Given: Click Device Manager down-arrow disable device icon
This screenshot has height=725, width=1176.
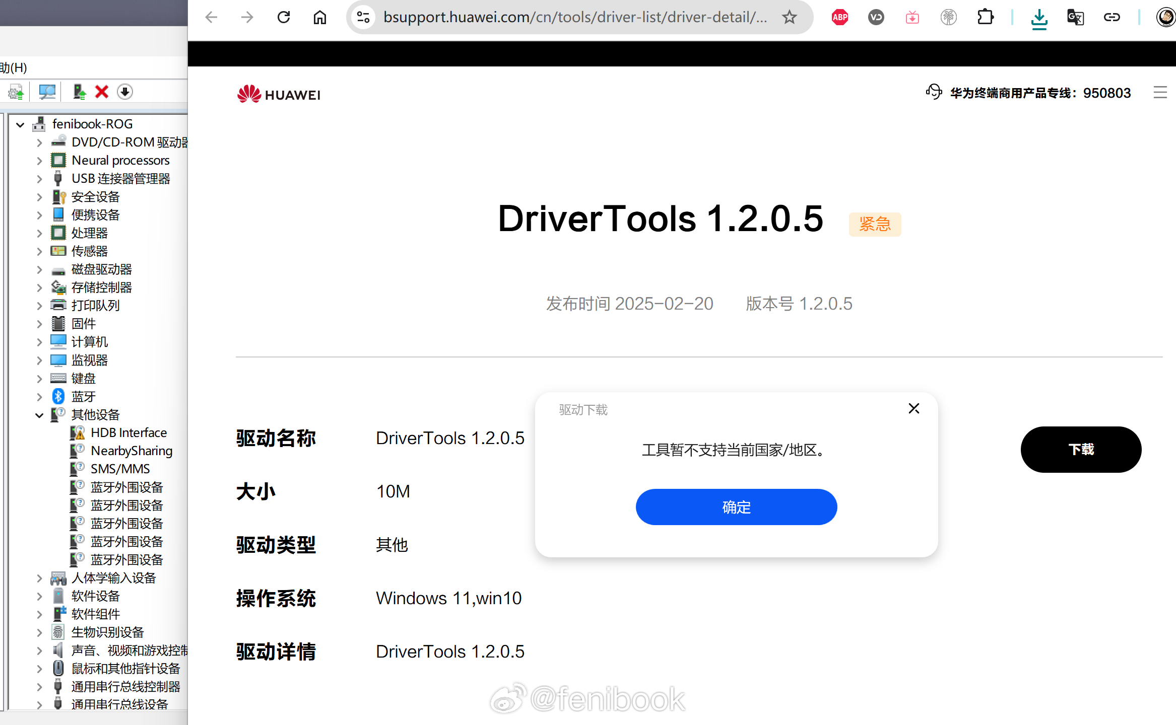Looking at the screenshot, I should (125, 92).
